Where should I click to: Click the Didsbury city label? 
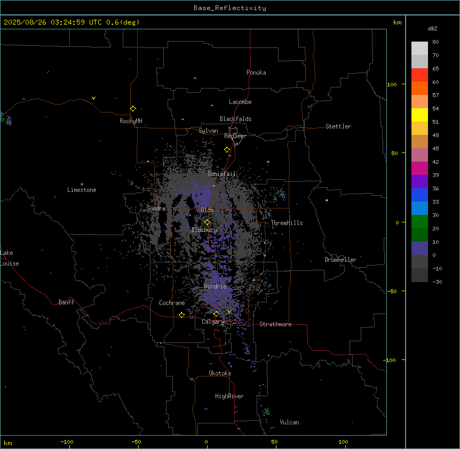click(x=204, y=230)
